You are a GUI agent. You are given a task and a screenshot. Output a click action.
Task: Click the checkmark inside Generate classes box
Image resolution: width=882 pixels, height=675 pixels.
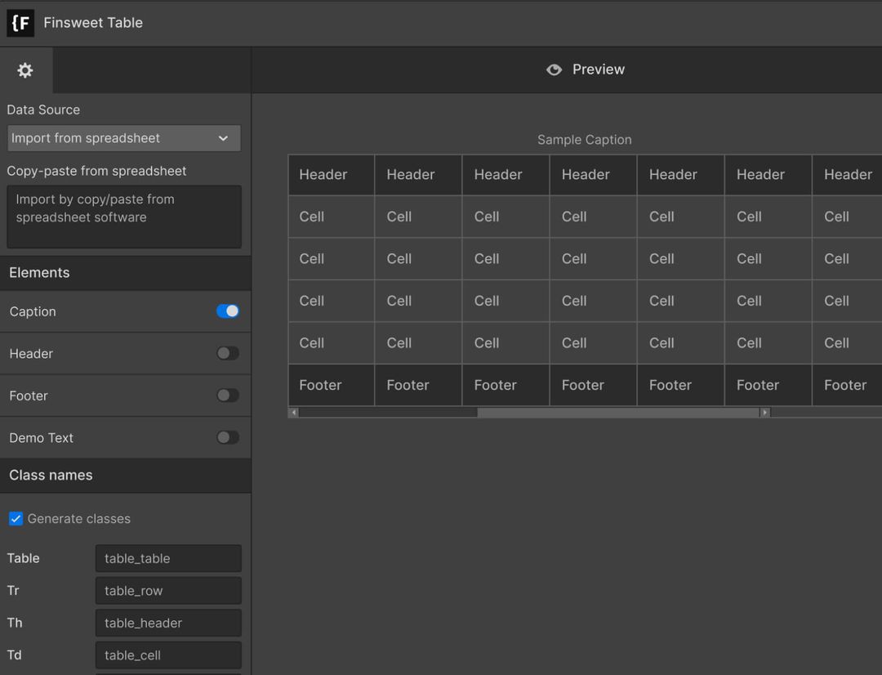16,518
